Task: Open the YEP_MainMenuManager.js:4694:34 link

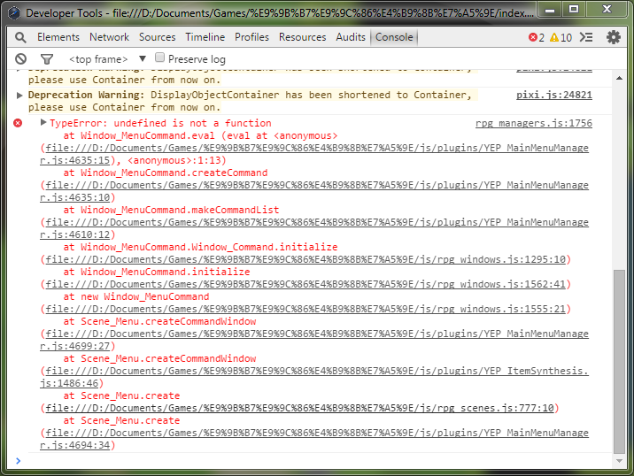Action: pyautogui.click(x=314, y=439)
